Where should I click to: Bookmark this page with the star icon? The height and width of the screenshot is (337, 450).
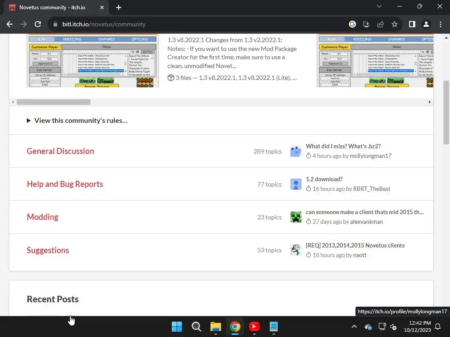point(395,25)
